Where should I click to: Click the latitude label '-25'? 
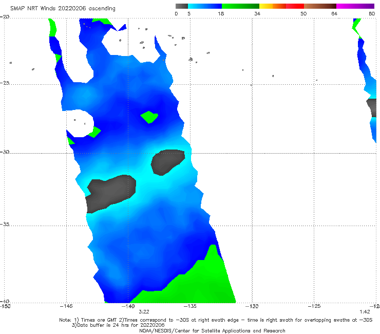click(5, 83)
